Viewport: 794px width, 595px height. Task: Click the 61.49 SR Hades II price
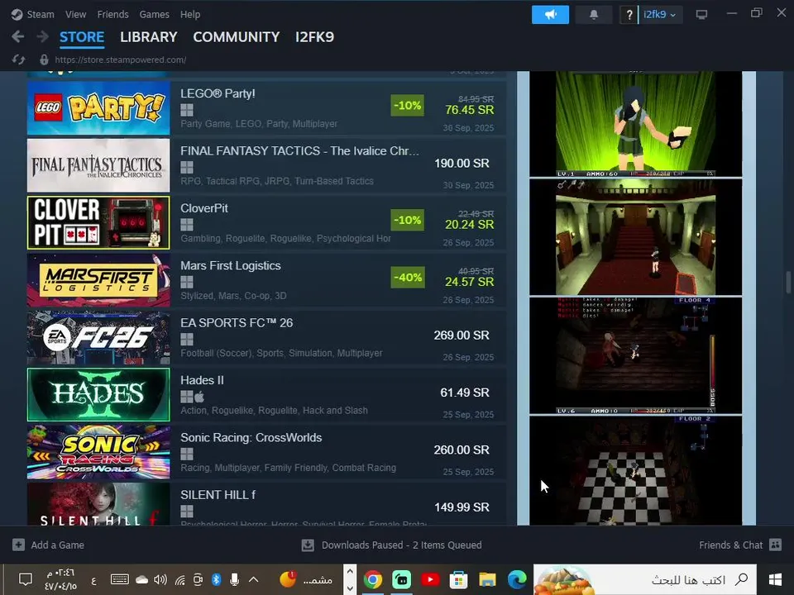click(x=465, y=392)
